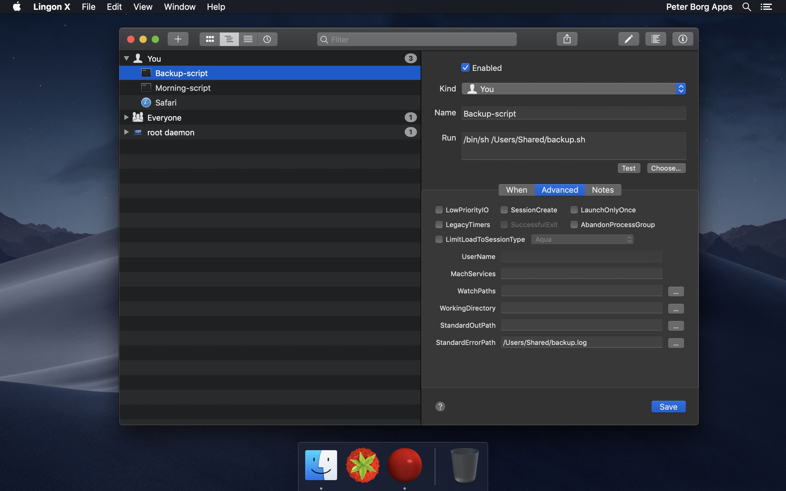Click the compact list view icon
This screenshot has height=491, width=786.
pos(247,38)
